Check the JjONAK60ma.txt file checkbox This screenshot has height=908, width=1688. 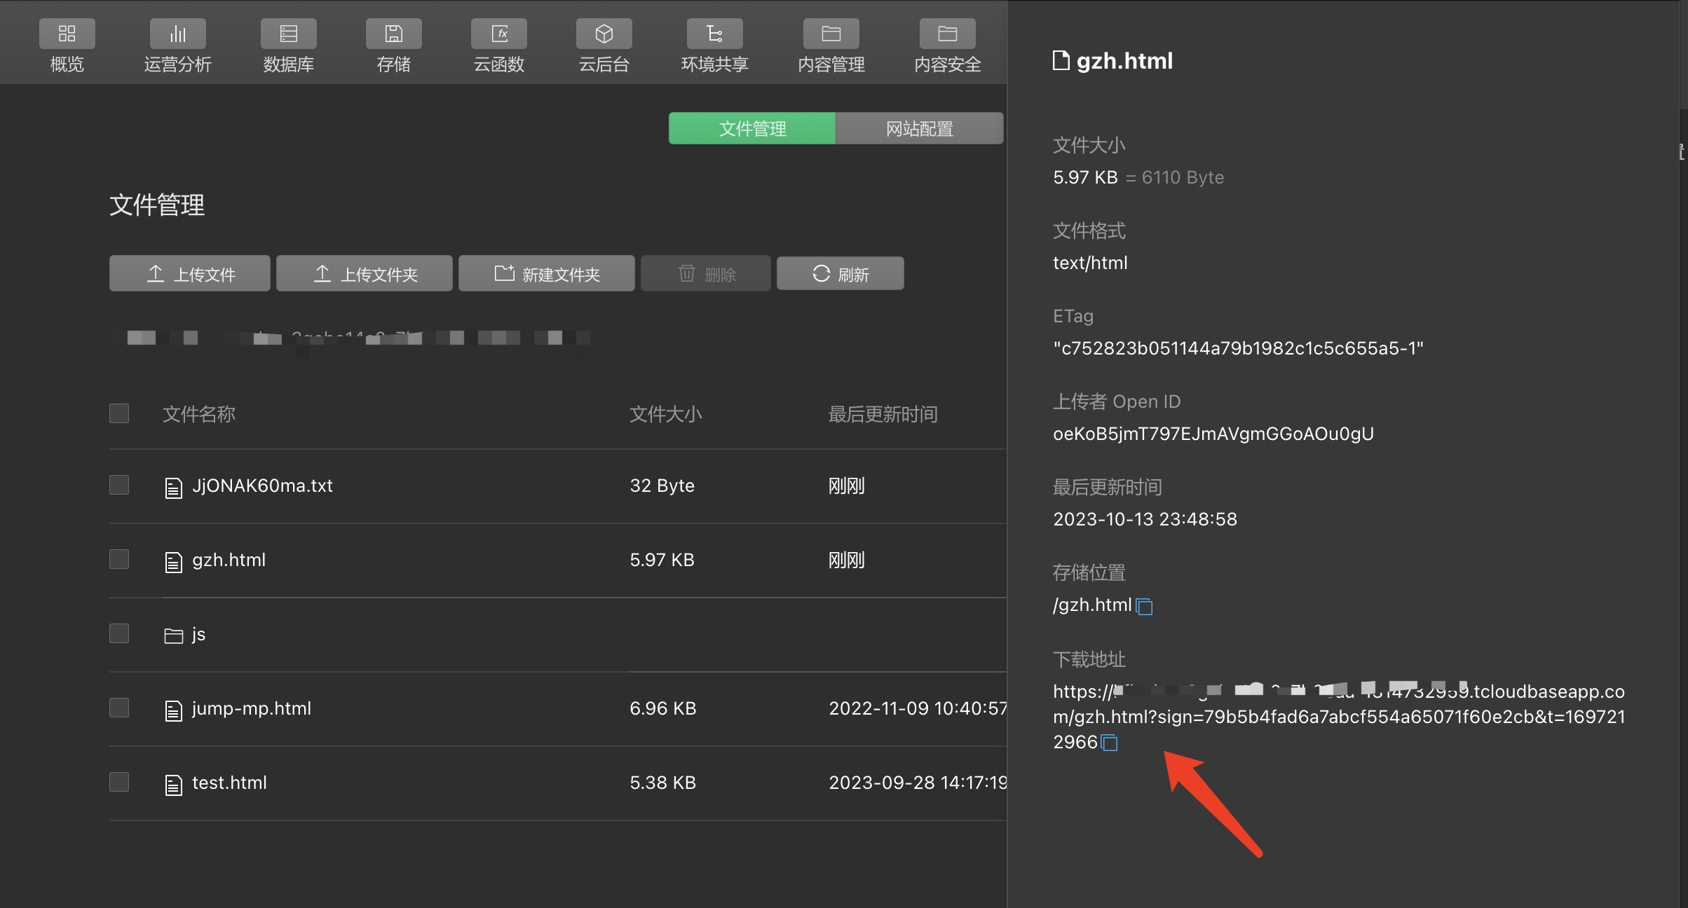119,485
